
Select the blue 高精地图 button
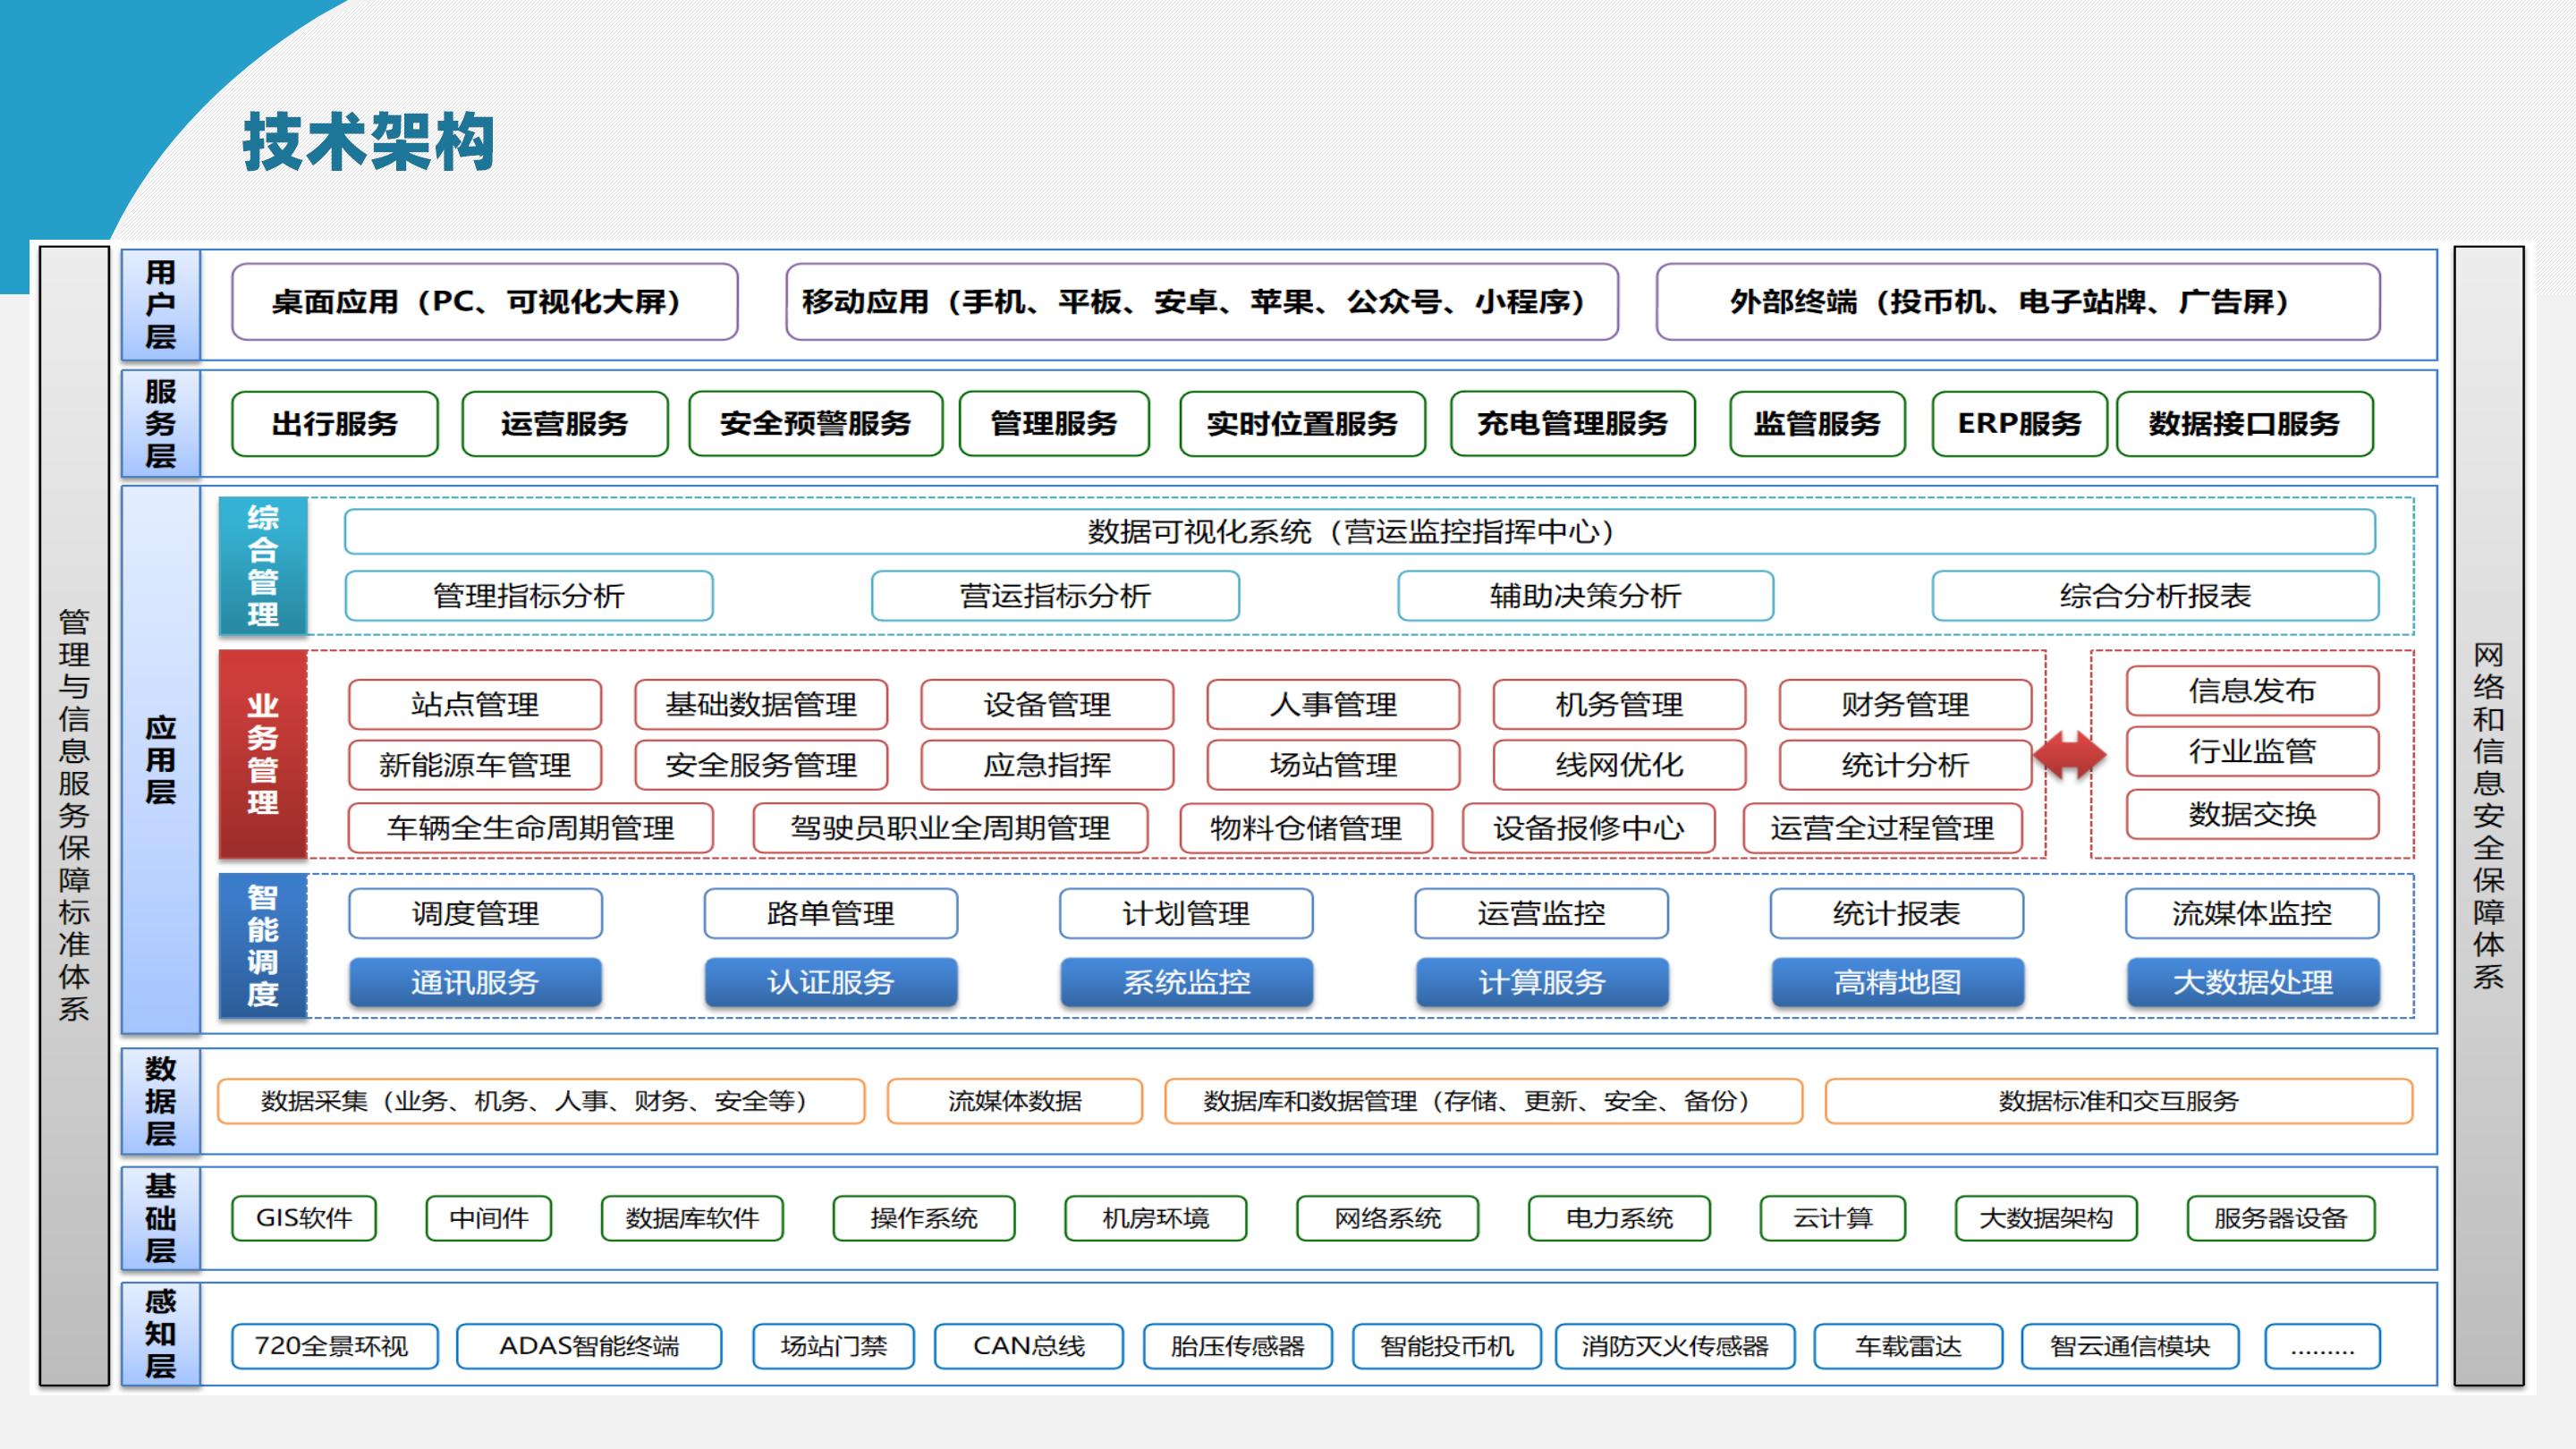(x=1897, y=982)
